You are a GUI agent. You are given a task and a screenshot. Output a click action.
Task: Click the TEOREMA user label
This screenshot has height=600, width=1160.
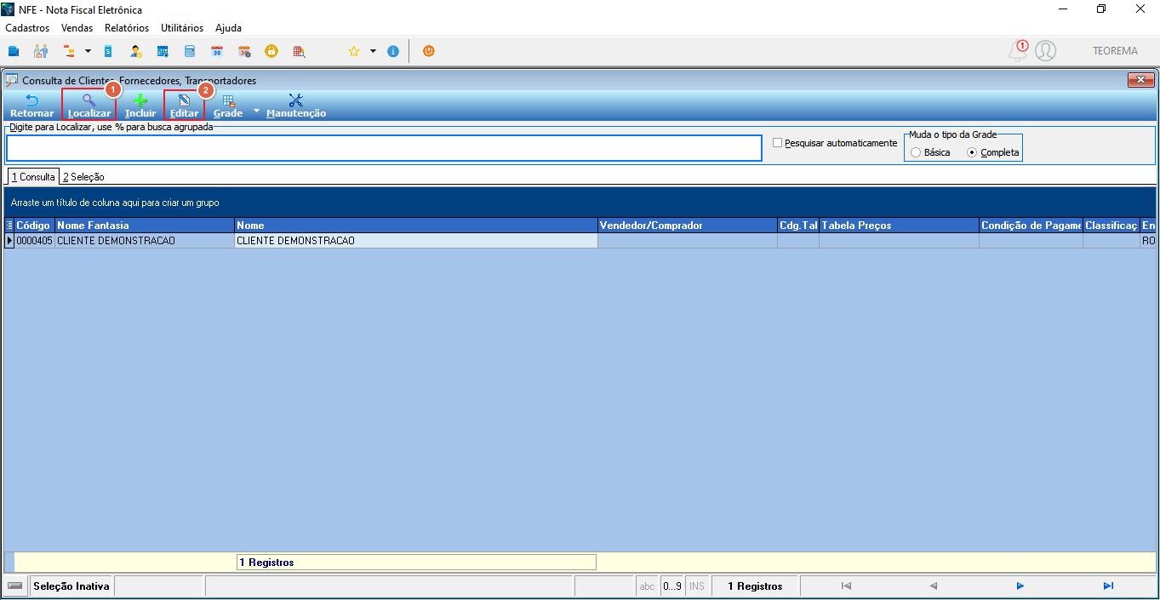tap(1115, 51)
